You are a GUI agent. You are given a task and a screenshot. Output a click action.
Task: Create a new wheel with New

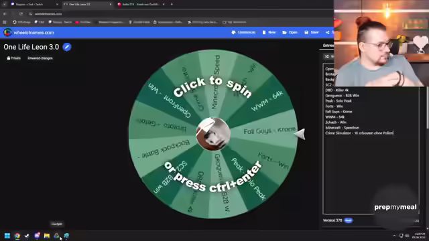[x=269, y=32]
